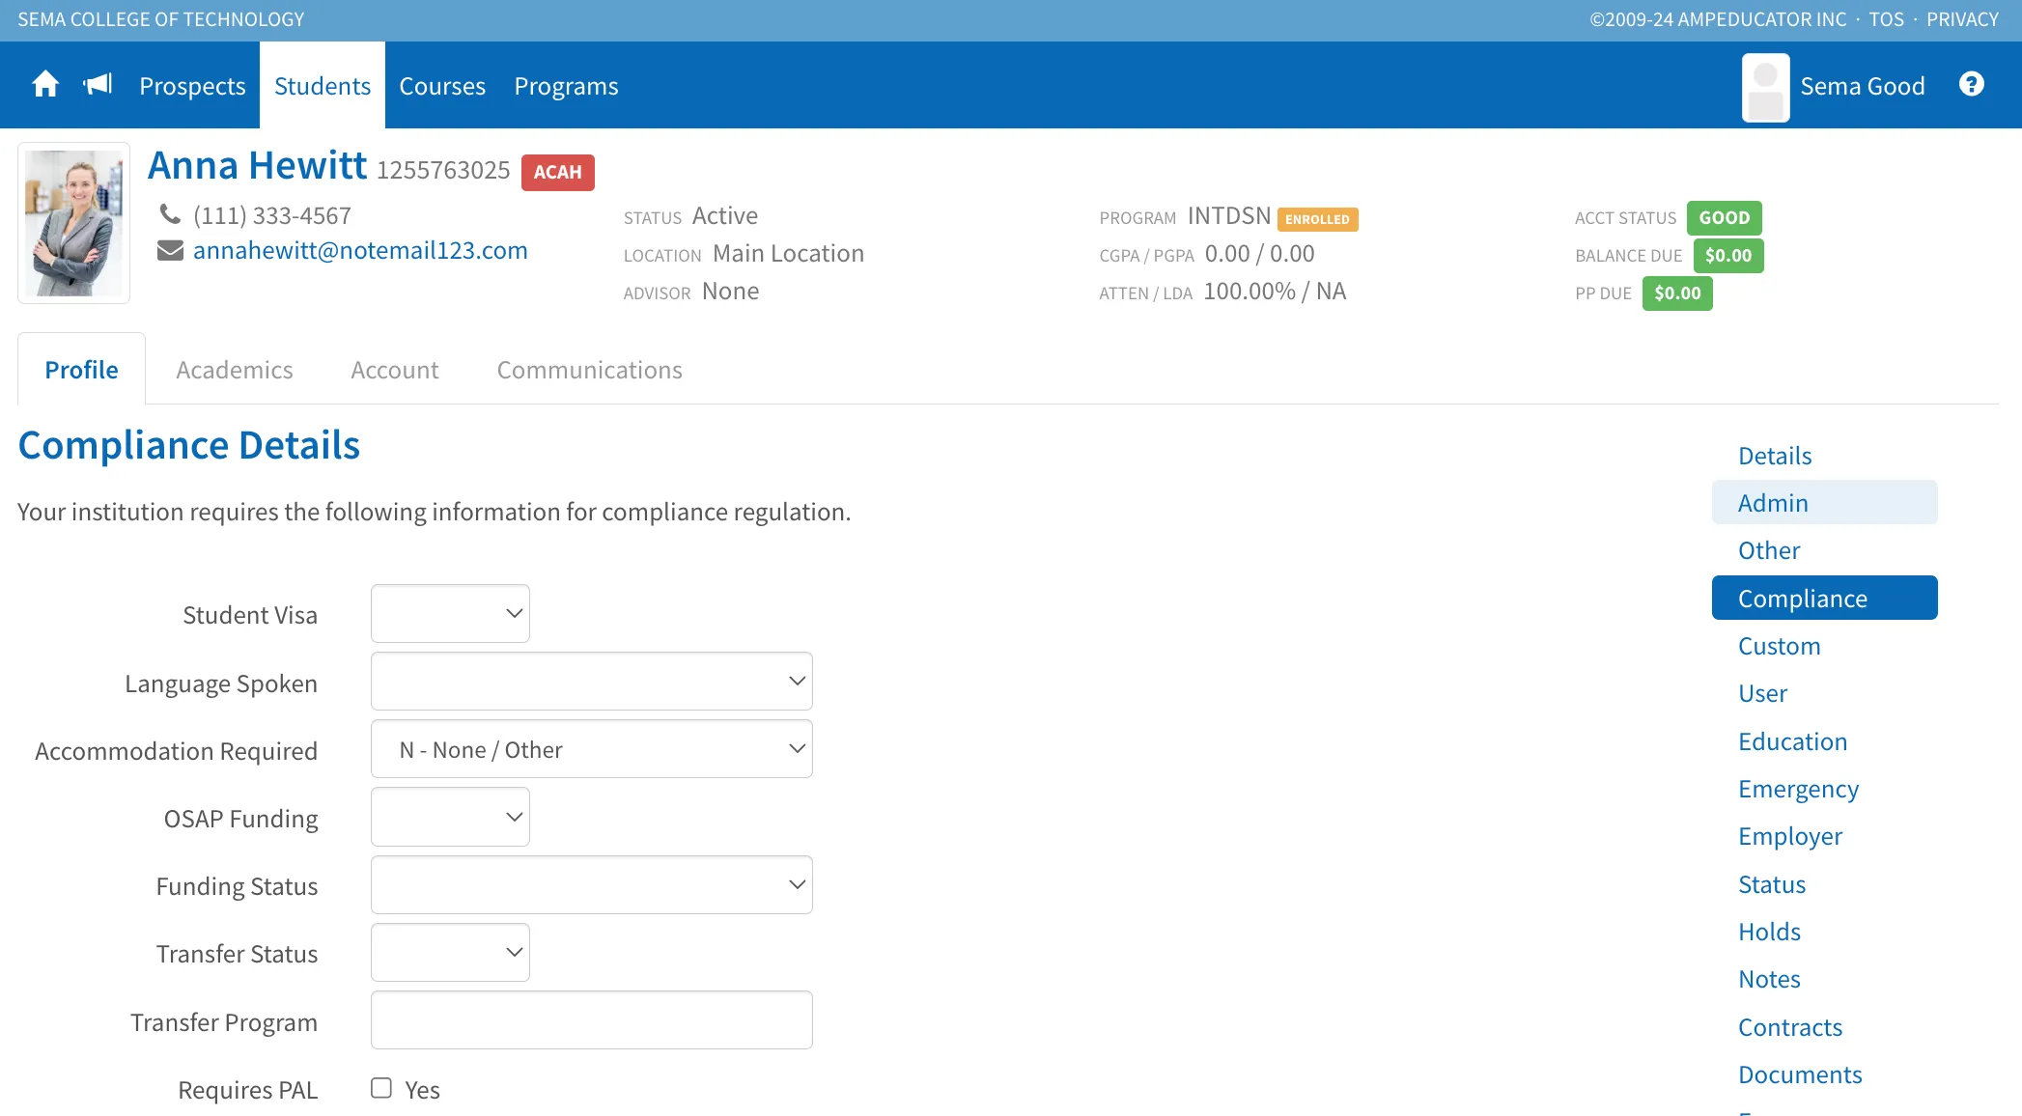Tick the Requires PAL Yes checkbox

click(x=381, y=1089)
